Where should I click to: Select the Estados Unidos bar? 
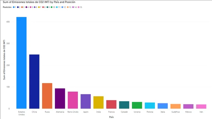coord(22,63)
